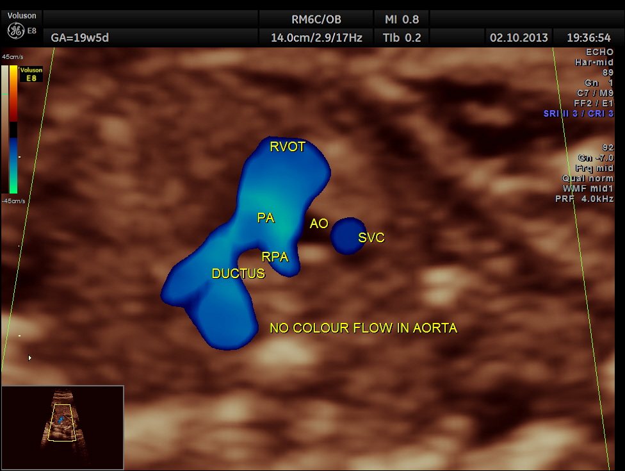Viewport: 625px width, 471px height.
Task: Click the MI 0.8 header indicator
Action: point(403,19)
